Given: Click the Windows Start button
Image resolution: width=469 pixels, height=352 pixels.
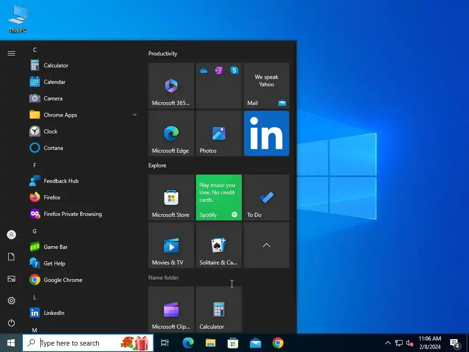Looking at the screenshot, I should (11, 343).
